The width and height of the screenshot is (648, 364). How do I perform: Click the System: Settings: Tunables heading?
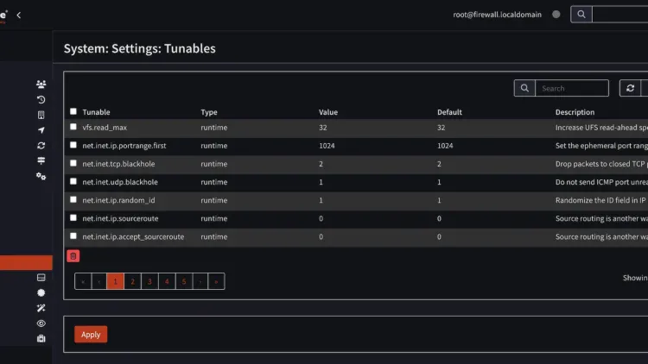pos(140,48)
